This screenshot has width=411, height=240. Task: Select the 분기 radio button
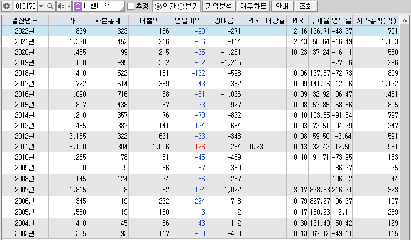click(x=180, y=6)
